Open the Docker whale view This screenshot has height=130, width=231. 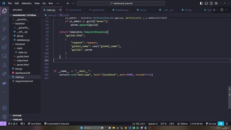(4, 83)
